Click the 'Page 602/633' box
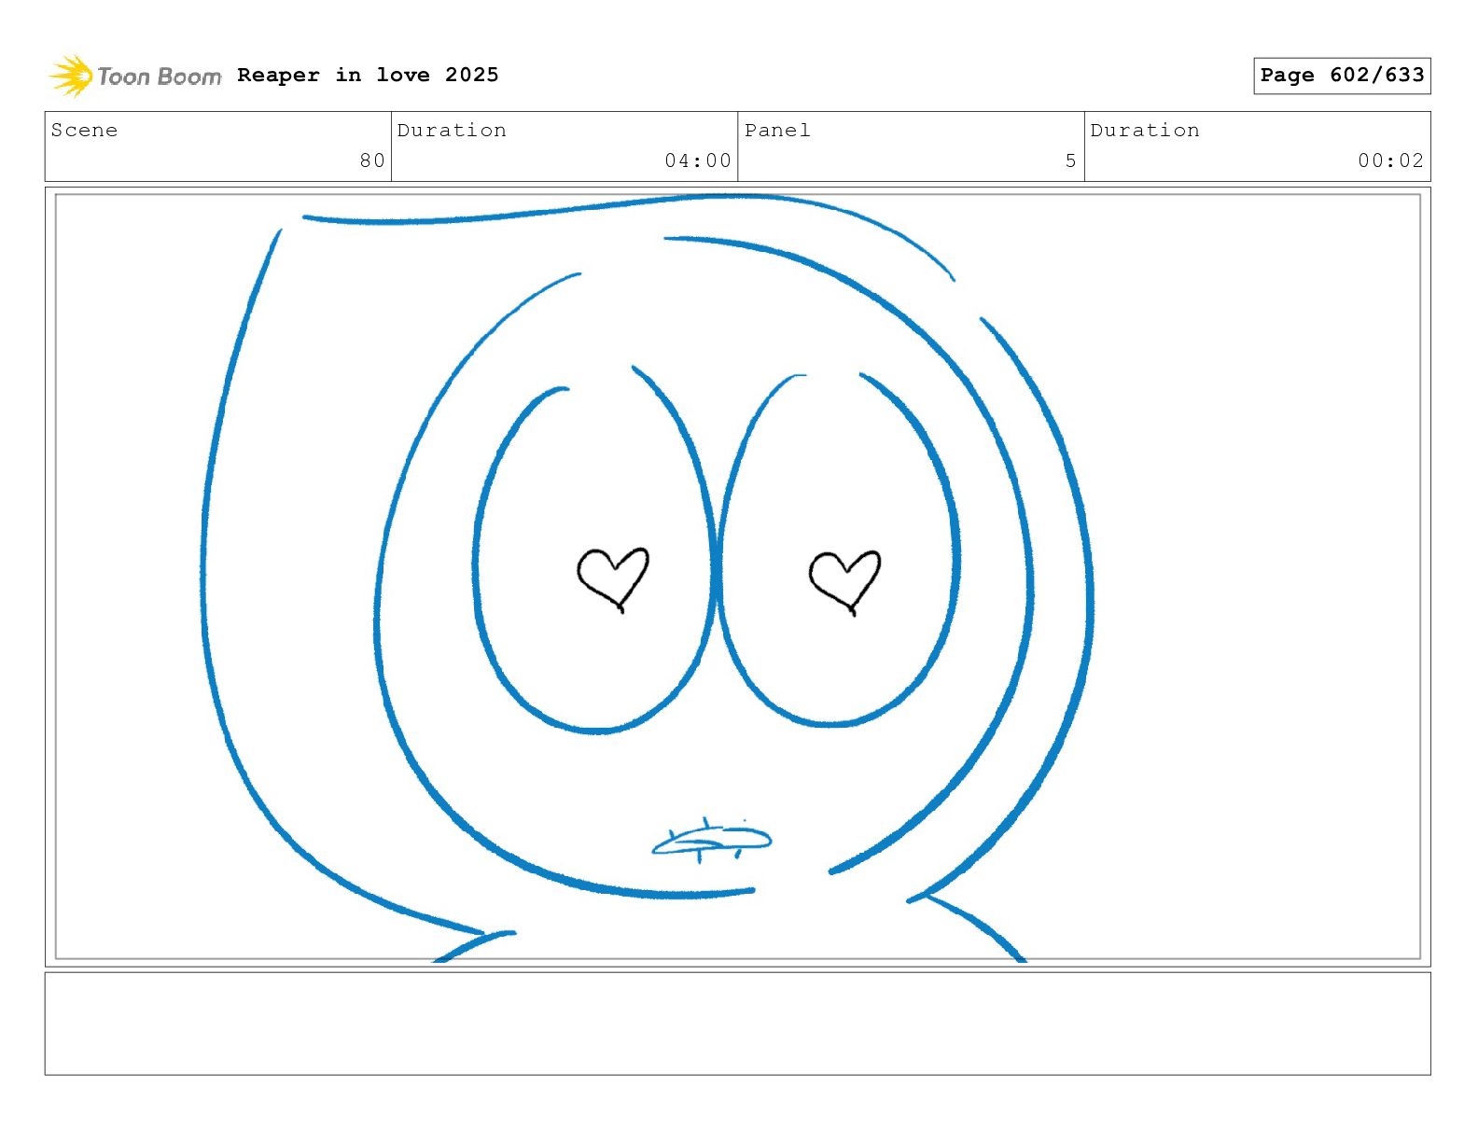1478x1142 pixels. (1342, 76)
